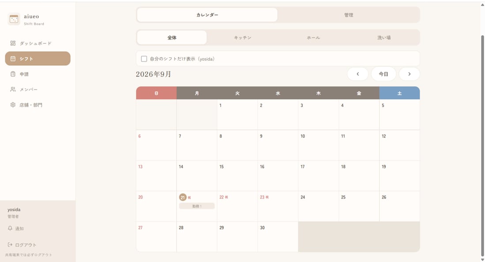Open 通知 notifications link
This screenshot has width=485, height=262.
pyautogui.click(x=16, y=228)
